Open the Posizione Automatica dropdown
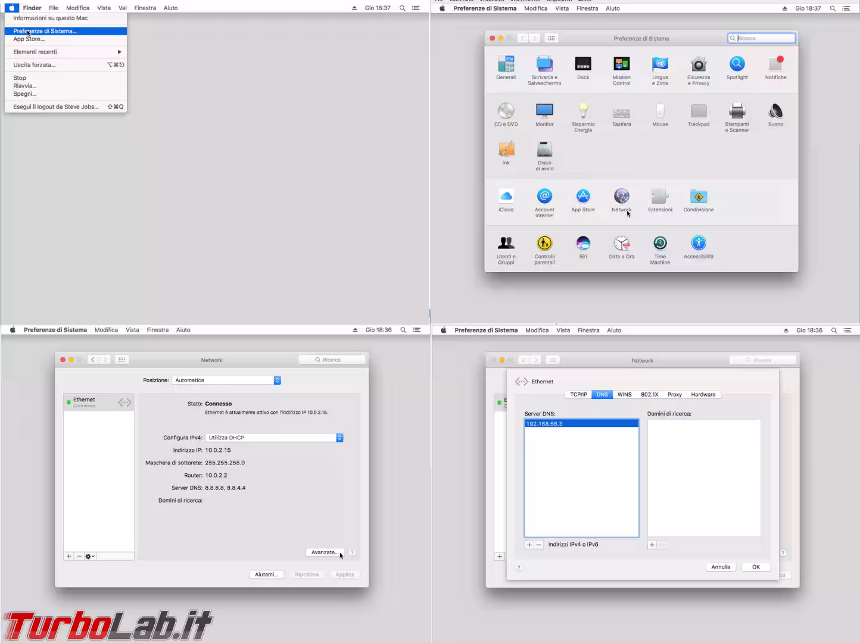 [226, 380]
